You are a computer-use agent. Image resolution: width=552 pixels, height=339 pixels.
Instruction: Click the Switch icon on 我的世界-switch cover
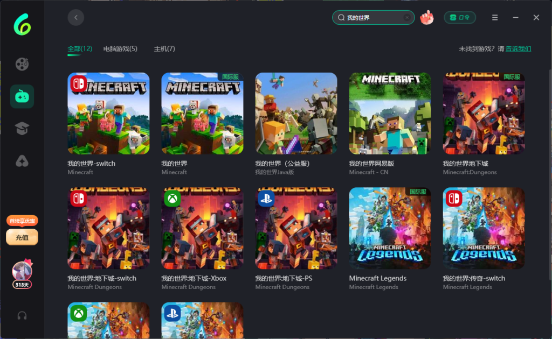(x=79, y=83)
